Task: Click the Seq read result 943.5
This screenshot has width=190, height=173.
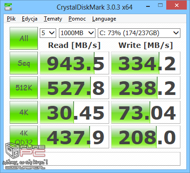Action: click(74, 63)
